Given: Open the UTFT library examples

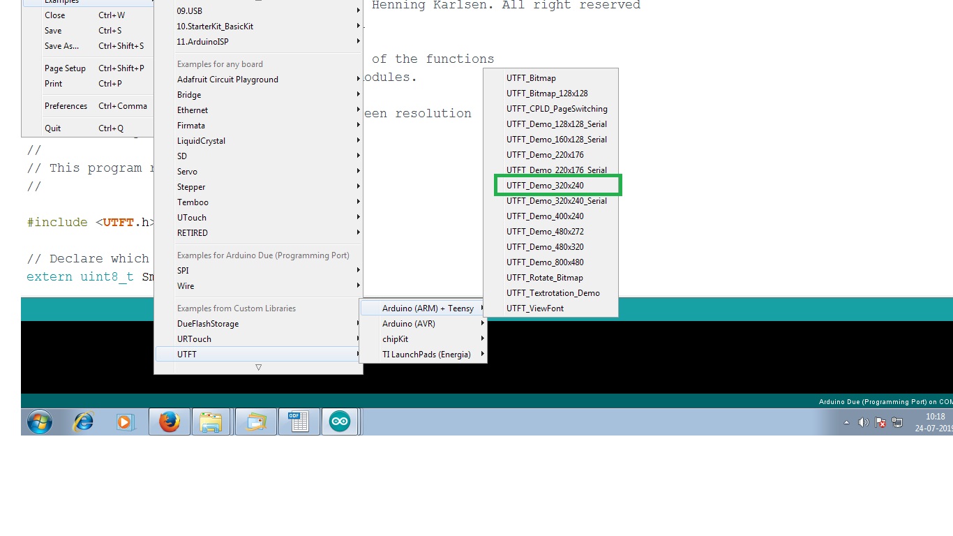Looking at the screenshot, I should pyautogui.click(x=258, y=354).
